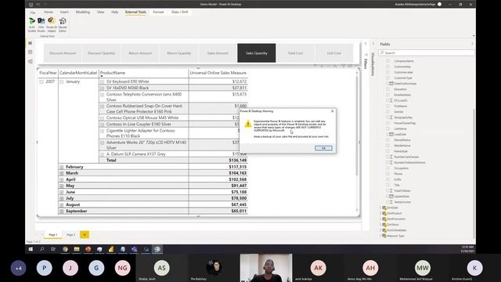
Task: Select Unit Cost slicer button
Action: click(x=334, y=53)
